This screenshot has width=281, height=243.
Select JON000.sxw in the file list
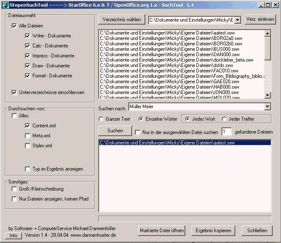[x=182, y=92]
